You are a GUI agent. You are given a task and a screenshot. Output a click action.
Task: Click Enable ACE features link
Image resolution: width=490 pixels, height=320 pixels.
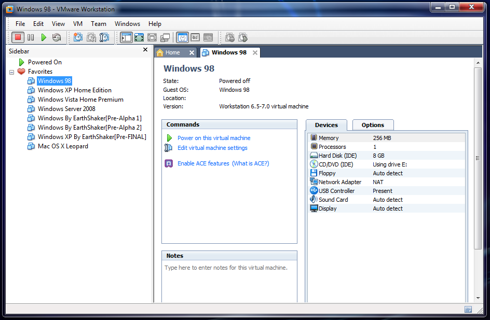pyautogui.click(x=203, y=163)
